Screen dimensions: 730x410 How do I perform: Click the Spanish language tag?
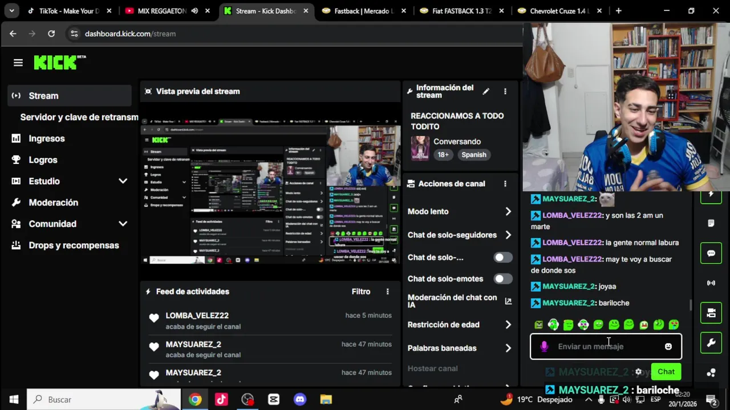(x=474, y=155)
